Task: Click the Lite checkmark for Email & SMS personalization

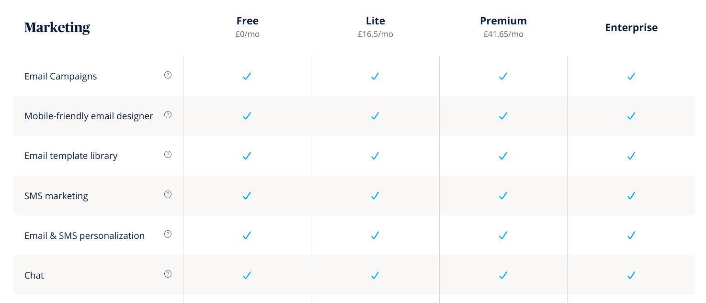Action: coord(375,236)
